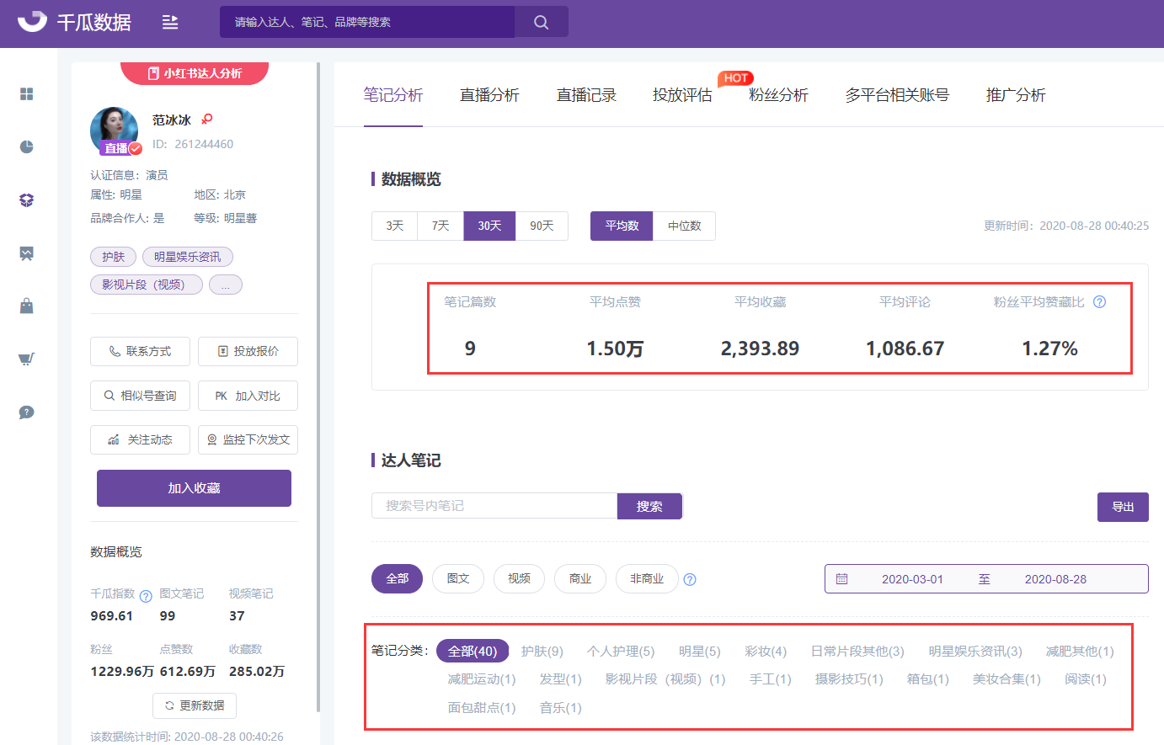Select the 图文 note type filter
The image size is (1164, 745).
coord(458,578)
